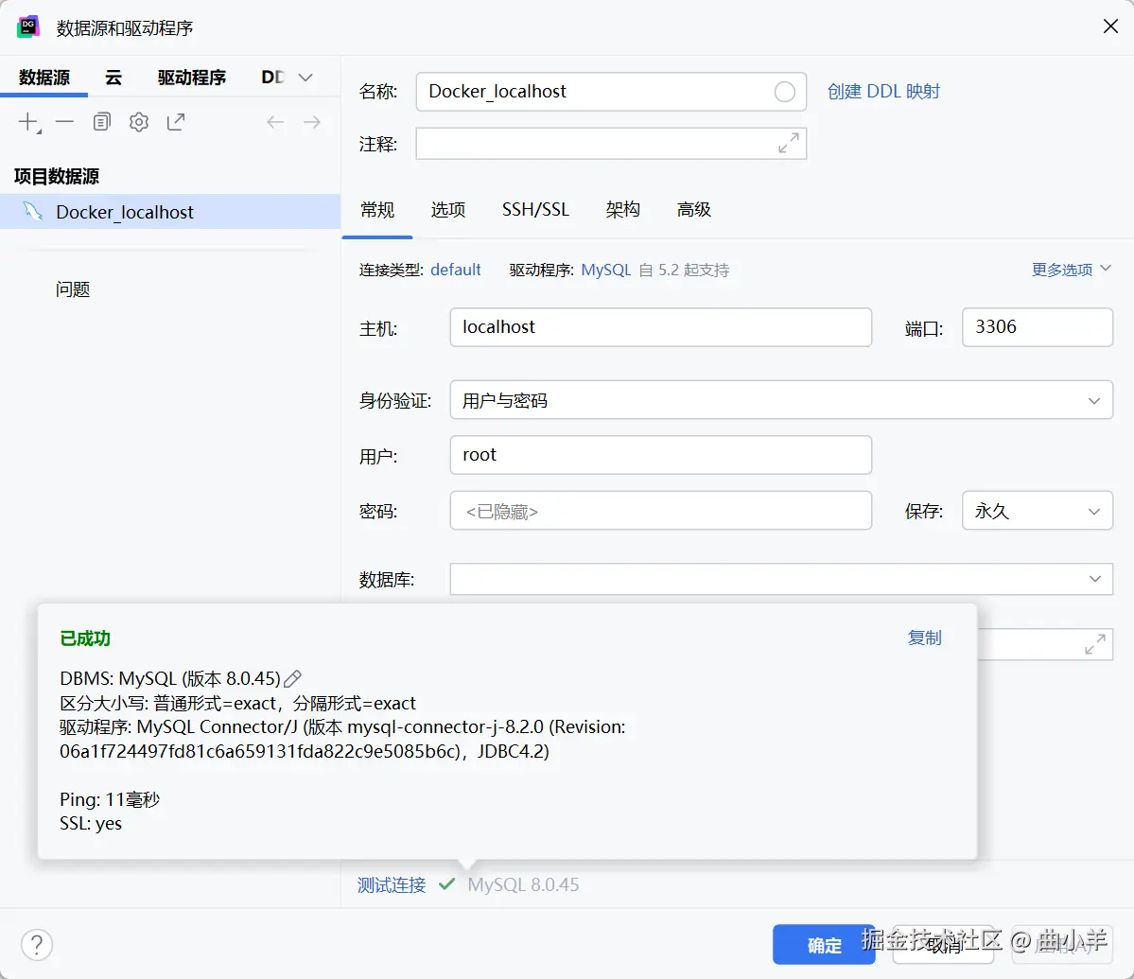
Task: Click Copy link in success popup
Action: tap(925, 638)
